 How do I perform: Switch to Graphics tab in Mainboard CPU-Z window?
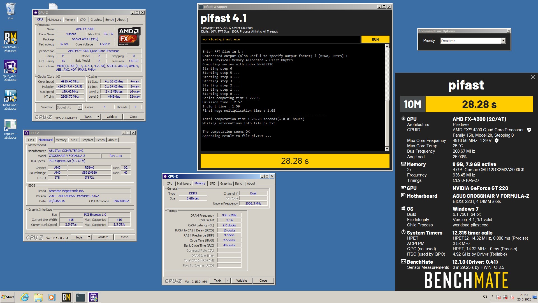(87, 140)
